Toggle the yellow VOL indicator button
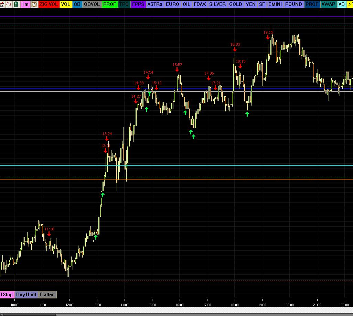Viewport: 353px width, 316px height. click(66, 4)
